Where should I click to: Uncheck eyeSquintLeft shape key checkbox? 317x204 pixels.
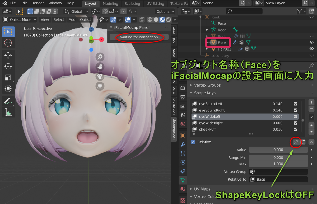point(295,104)
